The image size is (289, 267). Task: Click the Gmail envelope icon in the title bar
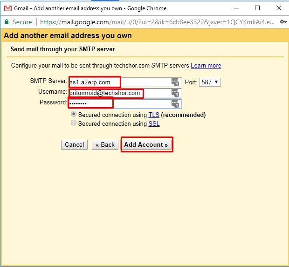[x=8, y=8]
